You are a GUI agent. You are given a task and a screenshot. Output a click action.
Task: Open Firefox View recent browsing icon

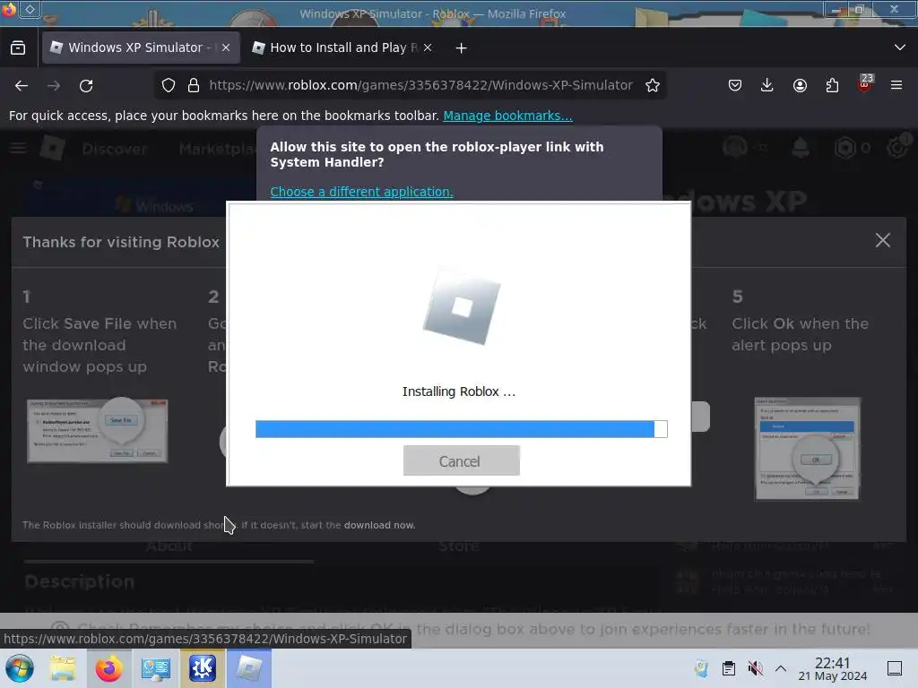[18, 47]
